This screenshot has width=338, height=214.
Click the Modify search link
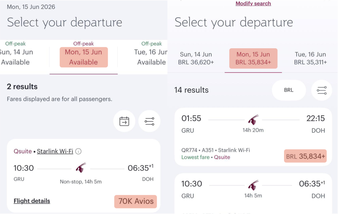253,4
